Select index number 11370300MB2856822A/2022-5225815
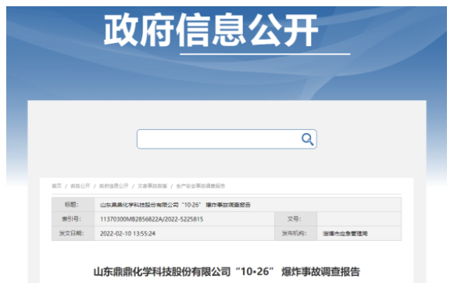454x294 pixels. [152, 219]
